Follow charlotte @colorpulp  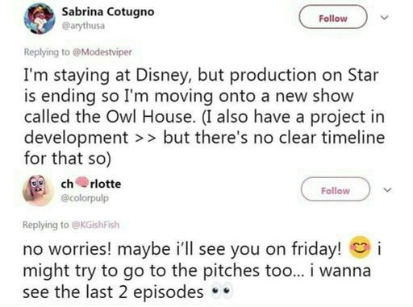336,189
